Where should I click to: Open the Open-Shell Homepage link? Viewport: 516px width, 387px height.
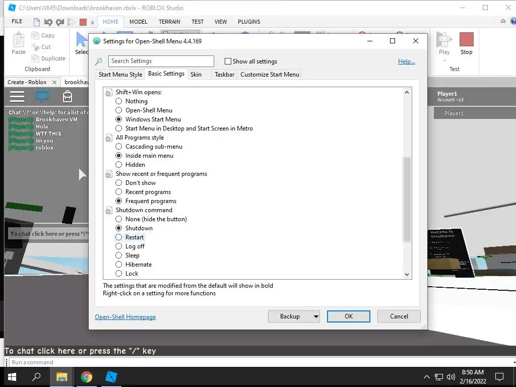click(x=125, y=317)
